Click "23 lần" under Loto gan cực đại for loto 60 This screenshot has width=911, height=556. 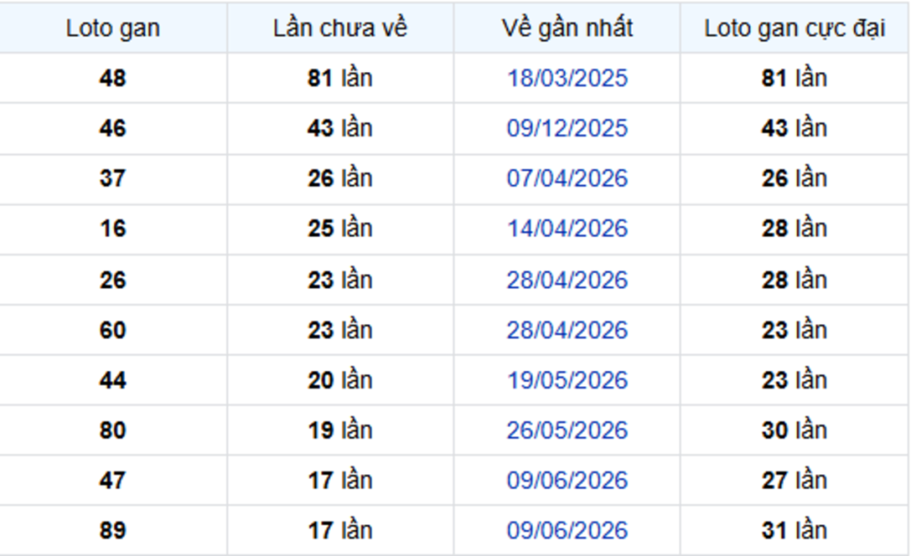point(794,330)
